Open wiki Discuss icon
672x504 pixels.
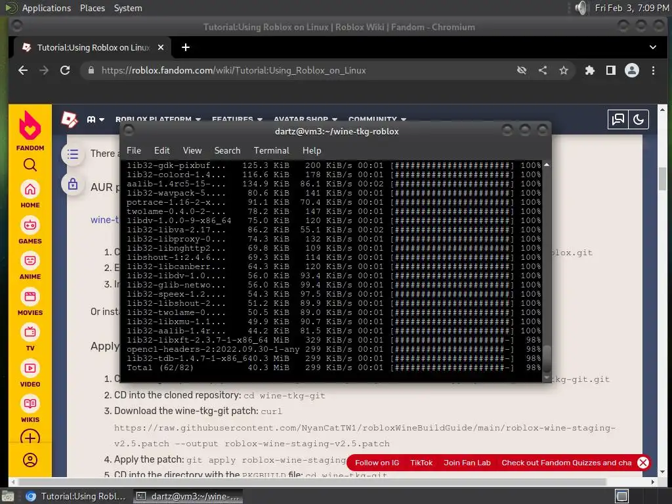tap(618, 119)
